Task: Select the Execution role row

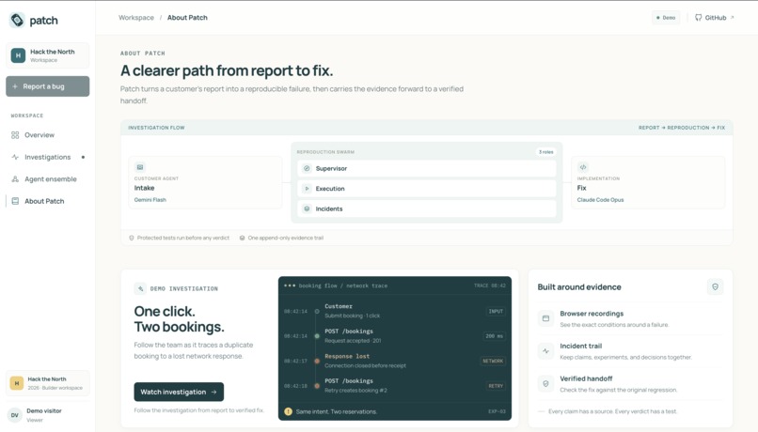Action: (x=427, y=189)
